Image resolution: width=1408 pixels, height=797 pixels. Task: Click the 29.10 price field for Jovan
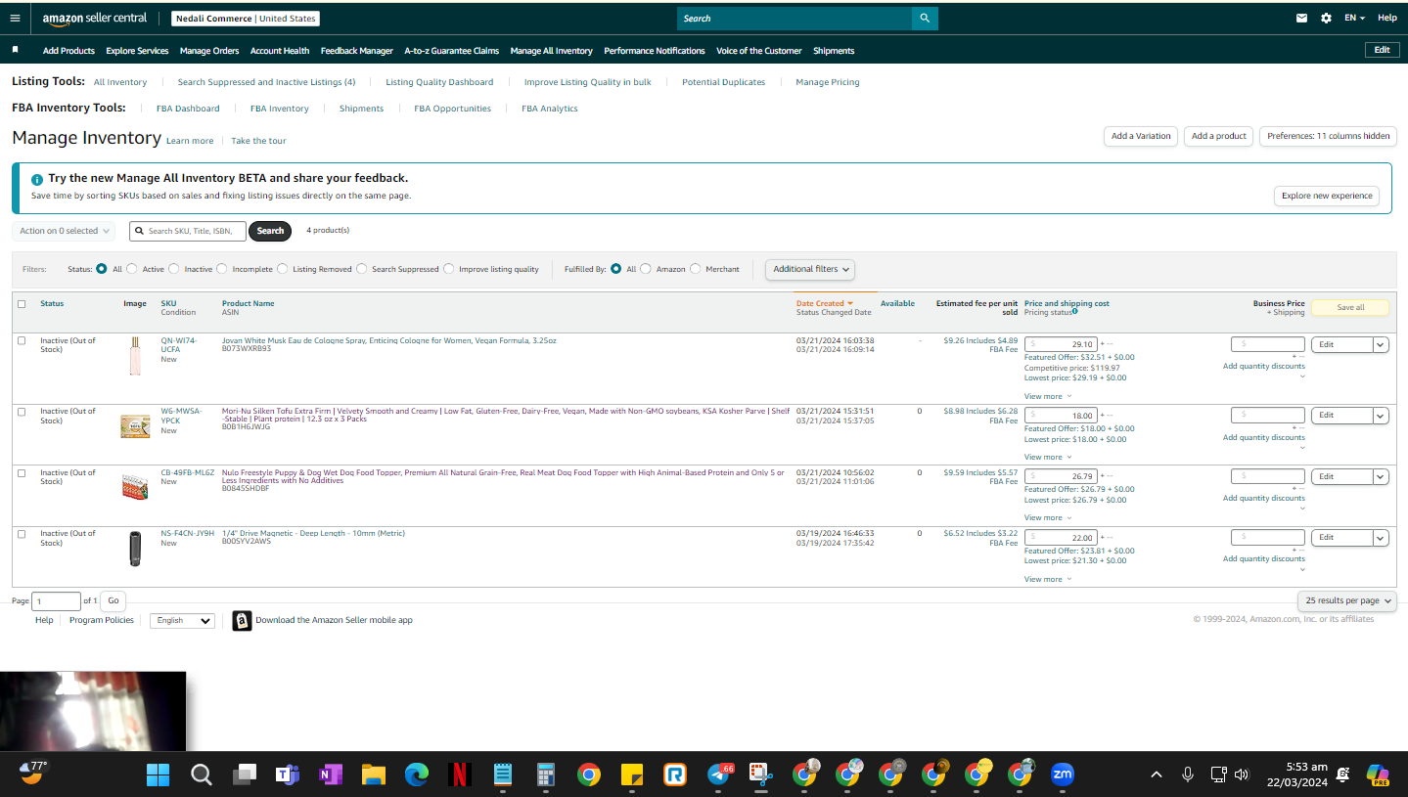click(x=1061, y=344)
